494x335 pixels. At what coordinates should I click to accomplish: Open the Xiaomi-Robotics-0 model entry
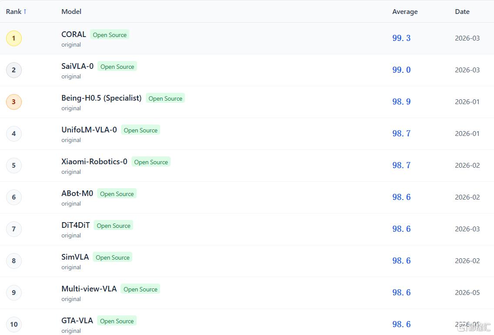[x=94, y=162]
